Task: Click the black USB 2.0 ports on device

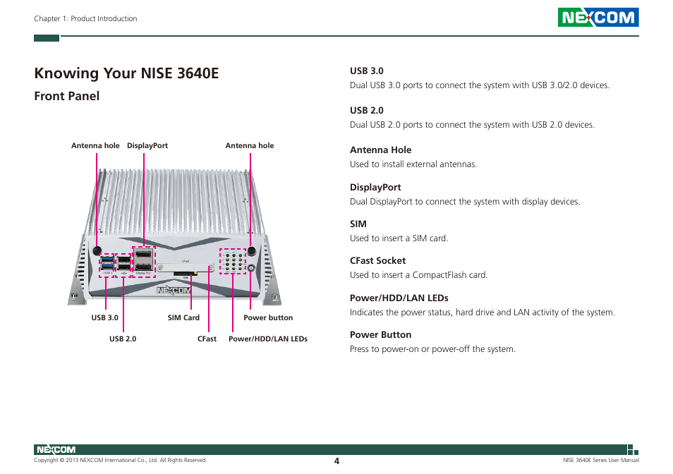Action: click(123, 263)
